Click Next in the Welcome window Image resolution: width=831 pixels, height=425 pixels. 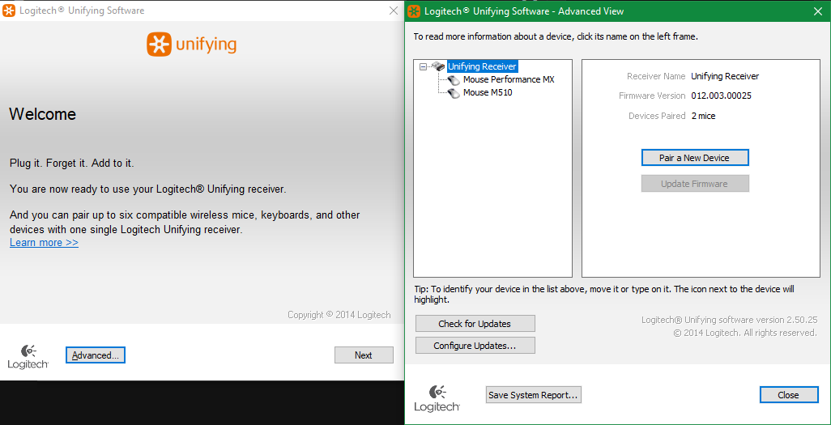(x=364, y=355)
